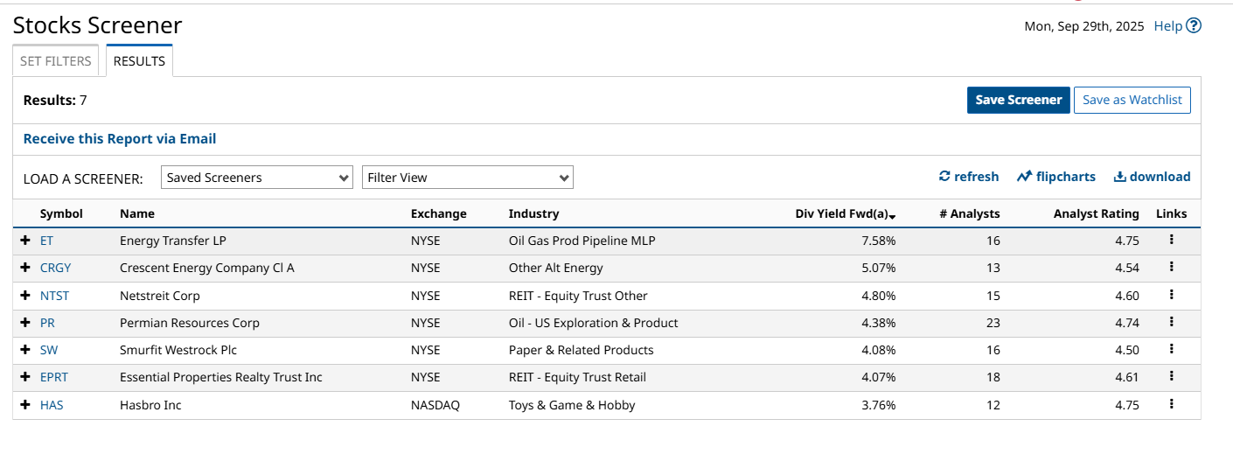1233x461 pixels.
Task: Click the refresh icon
Action: click(x=944, y=177)
